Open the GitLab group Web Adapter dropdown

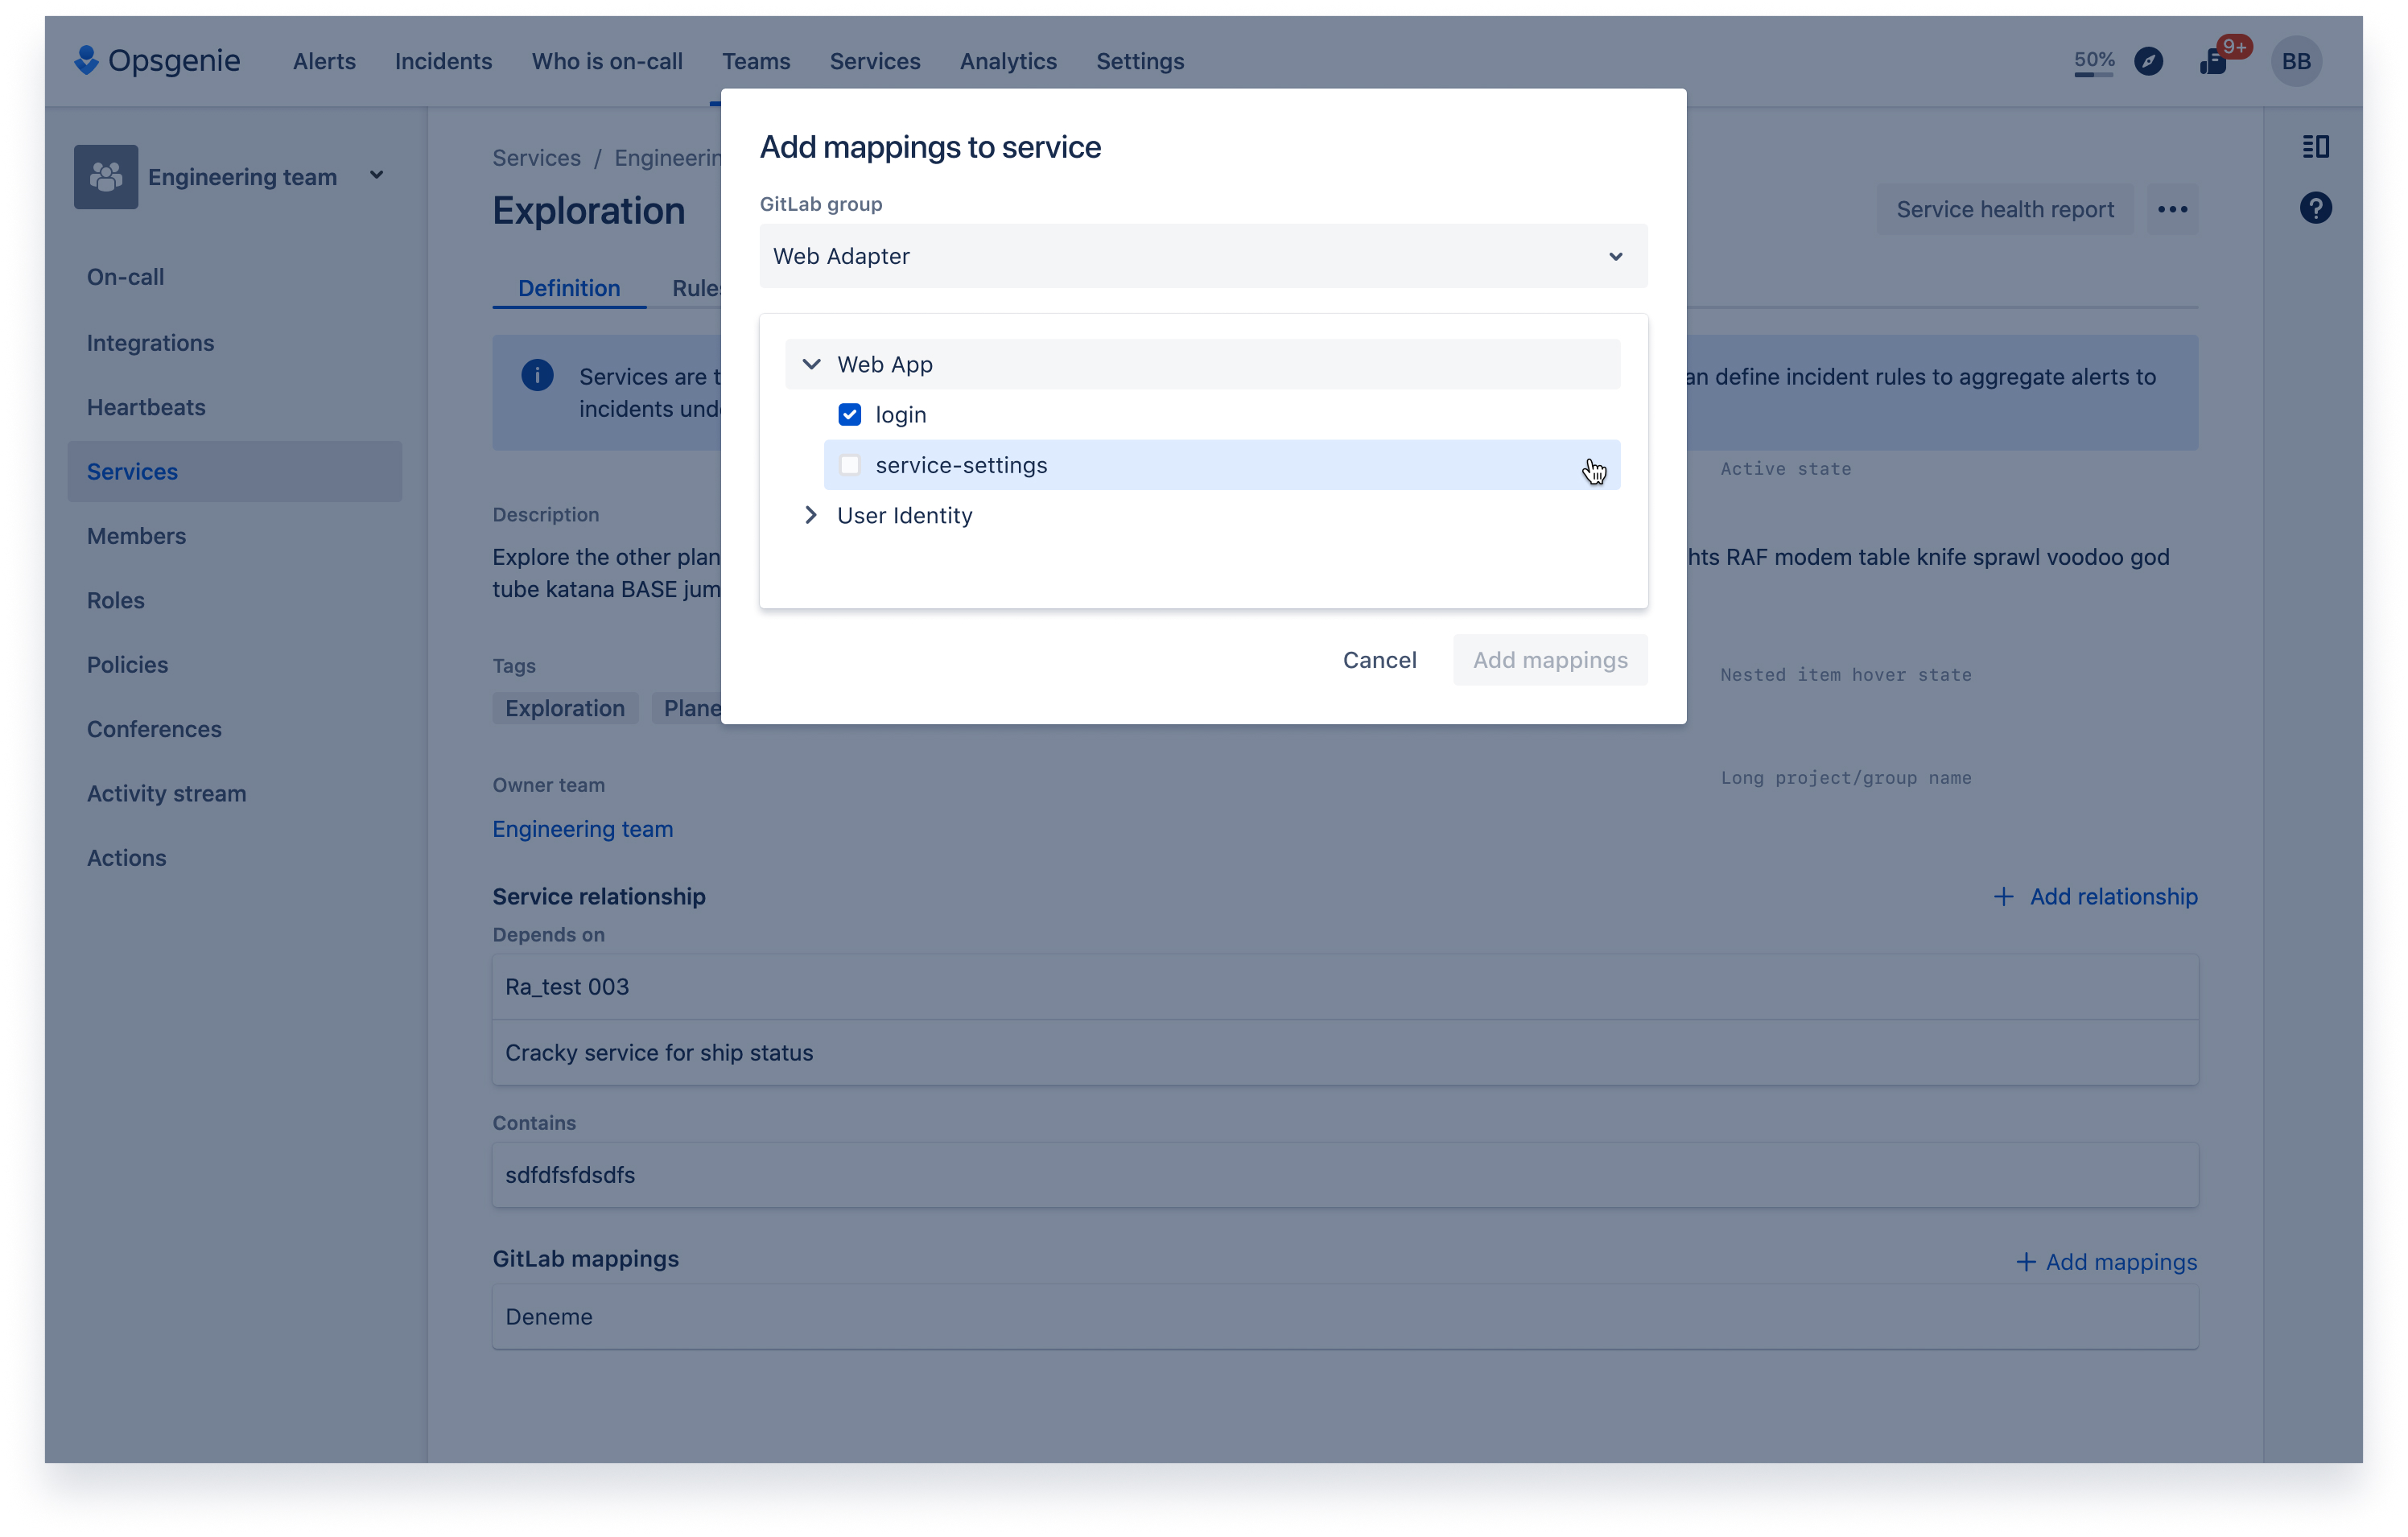(x=1203, y=256)
